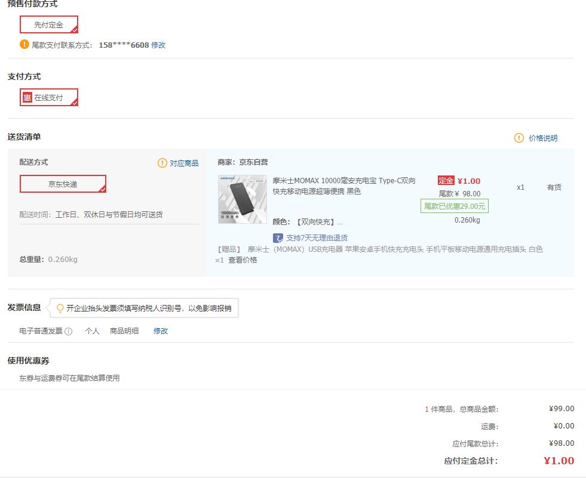The height and width of the screenshot is (478, 586).
Task: Click 修改 next to the phone number
Action: [x=158, y=45]
